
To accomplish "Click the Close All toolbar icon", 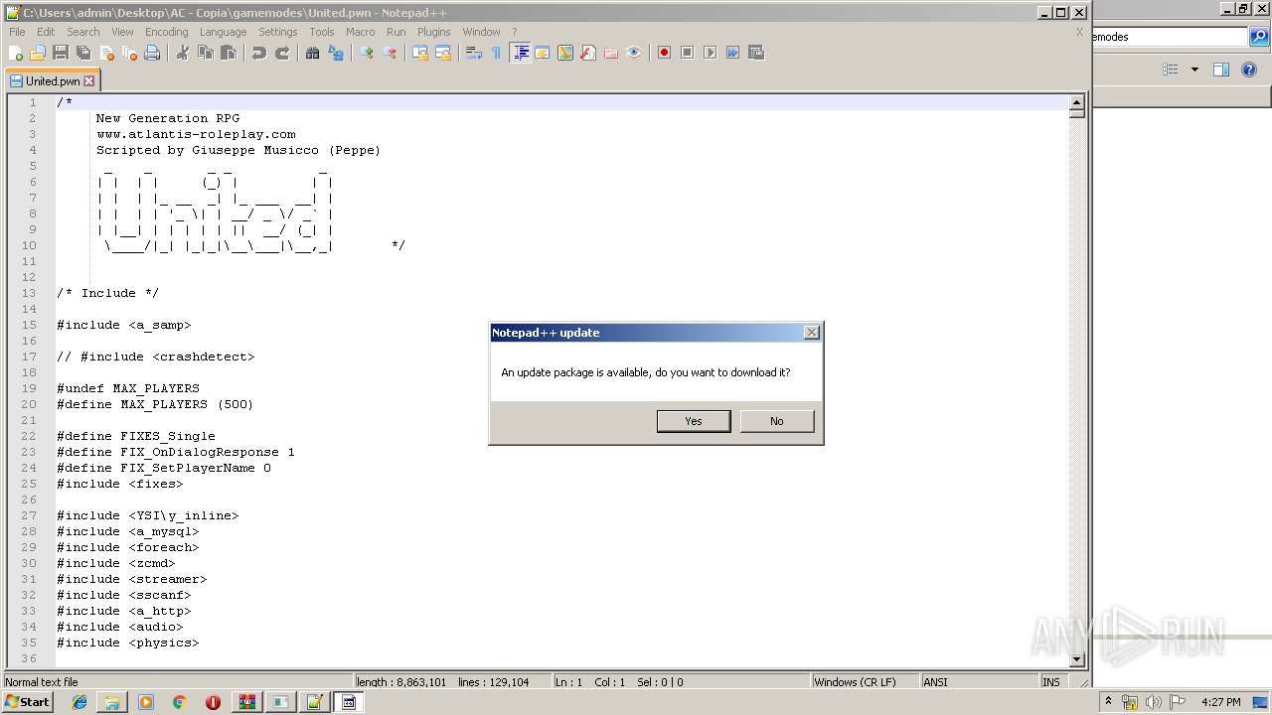I will click(129, 53).
